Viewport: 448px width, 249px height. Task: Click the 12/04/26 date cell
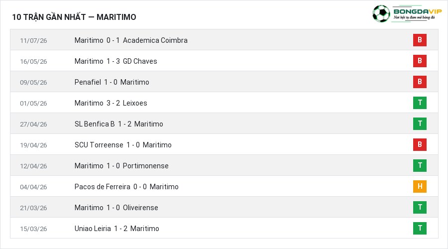33,166
